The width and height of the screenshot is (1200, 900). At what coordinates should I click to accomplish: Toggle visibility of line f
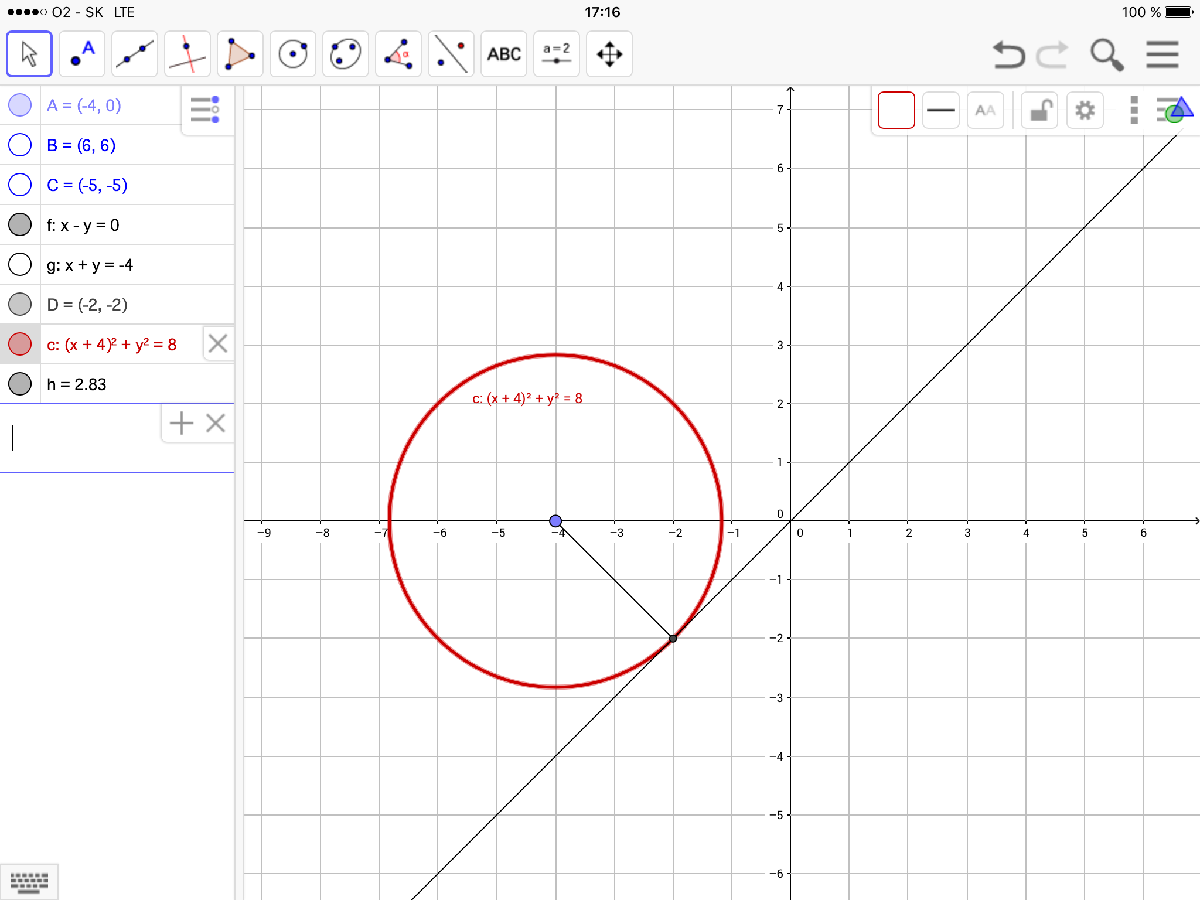click(x=20, y=225)
